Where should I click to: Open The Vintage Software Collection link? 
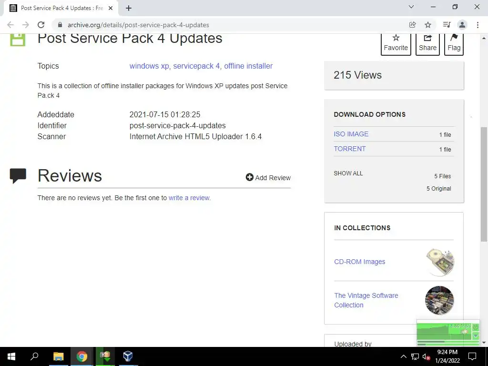(366, 300)
